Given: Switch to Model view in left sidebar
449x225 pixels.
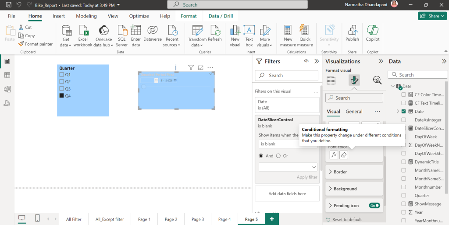Looking at the screenshot, I should pyautogui.click(x=7, y=89).
